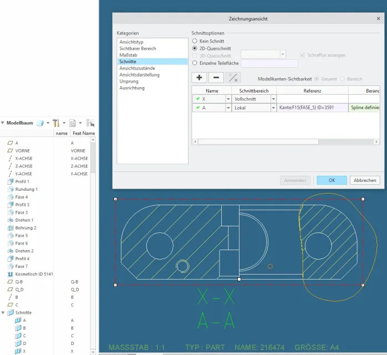Open the Lokal Schnittbereich dropdown
The height and width of the screenshot is (355, 387).
click(273, 108)
